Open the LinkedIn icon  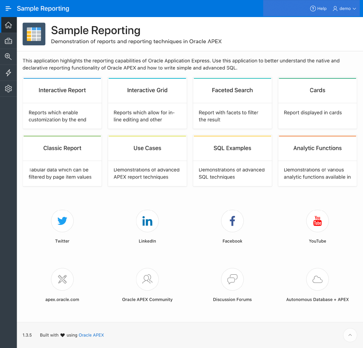147,221
